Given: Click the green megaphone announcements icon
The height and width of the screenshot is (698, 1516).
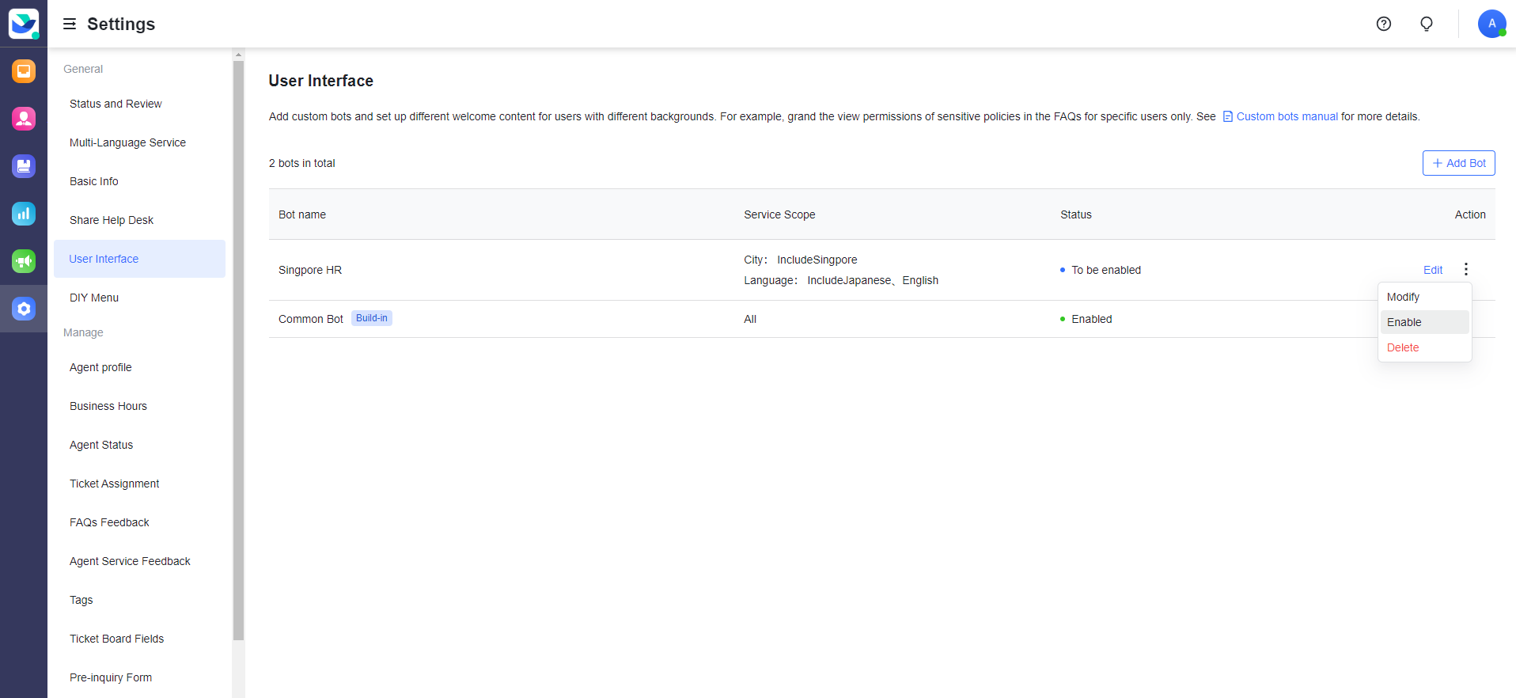Looking at the screenshot, I should coord(24,261).
